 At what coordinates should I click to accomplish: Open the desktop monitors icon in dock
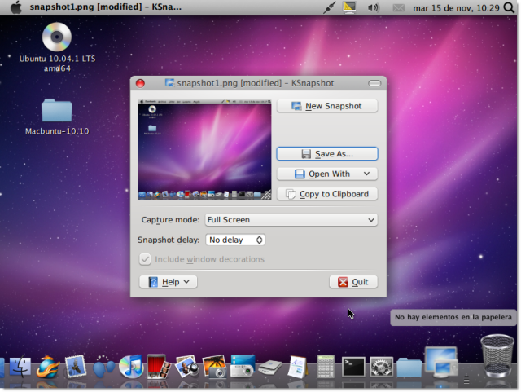pyautogui.click(x=441, y=362)
